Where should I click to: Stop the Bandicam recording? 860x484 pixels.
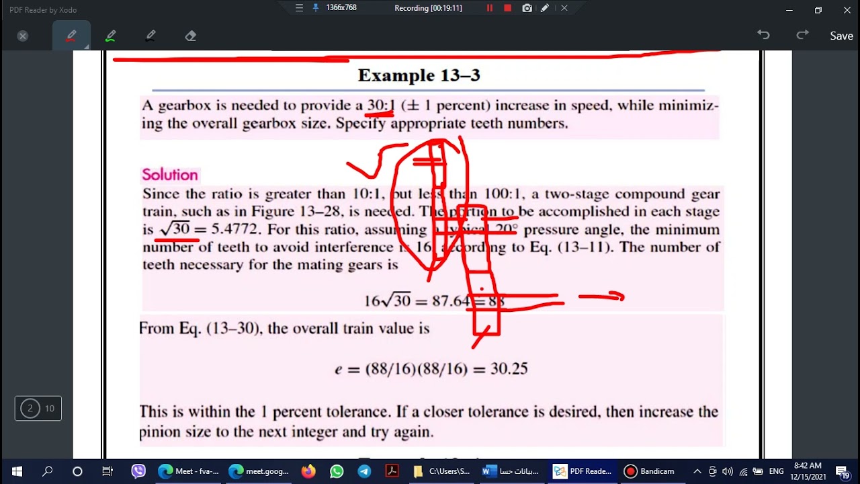point(508,8)
